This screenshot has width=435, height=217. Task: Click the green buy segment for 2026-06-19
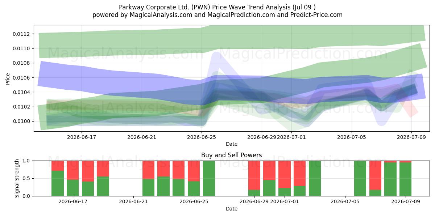point(103,186)
